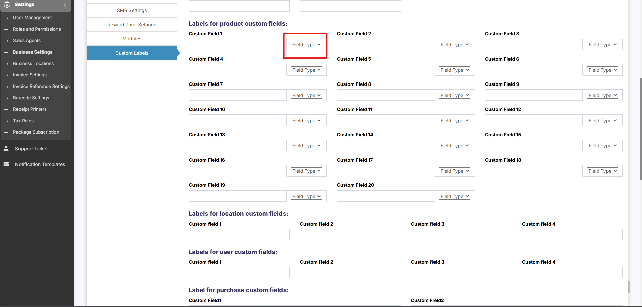This screenshot has height=307, width=642.
Task: Click the Settings gear icon
Action: tap(7, 5)
